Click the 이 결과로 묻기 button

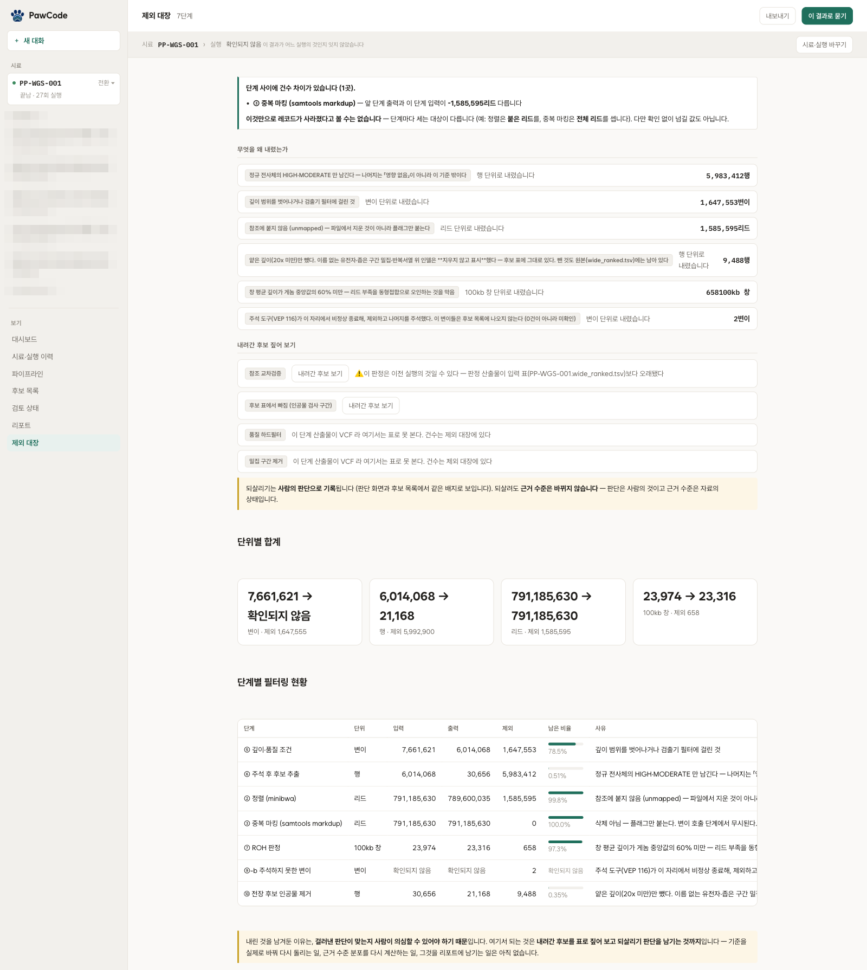(827, 16)
